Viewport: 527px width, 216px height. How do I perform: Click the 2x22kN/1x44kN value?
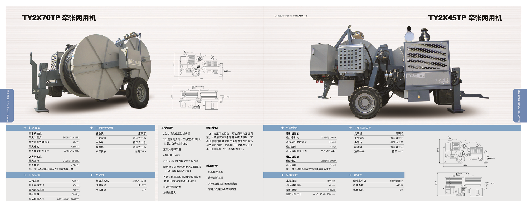(329, 151)
